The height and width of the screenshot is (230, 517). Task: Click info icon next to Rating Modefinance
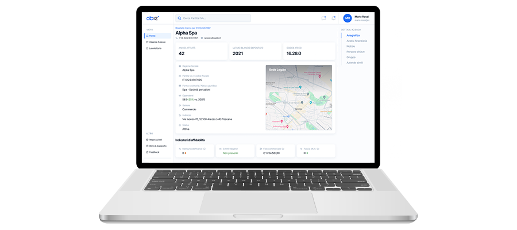[204, 149]
